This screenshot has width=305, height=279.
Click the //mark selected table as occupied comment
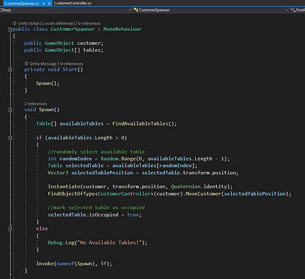pyautogui.click(x=96, y=208)
